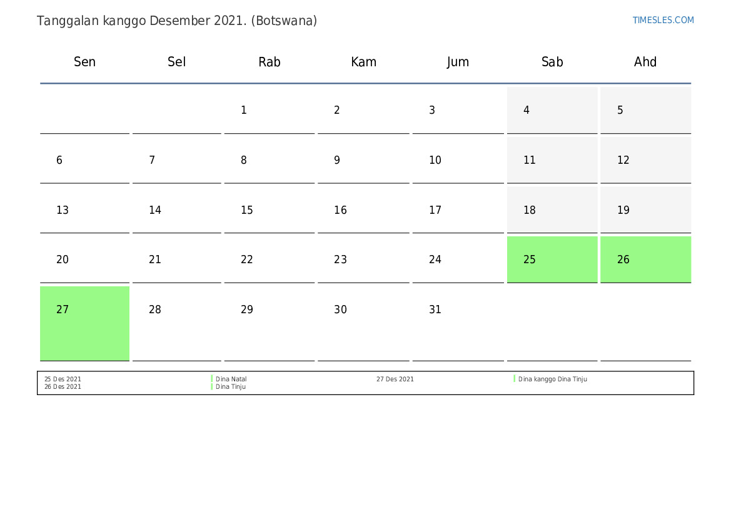The height and width of the screenshot is (517, 731).
Task: Select December 1 in the calendar
Action: (x=244, y=111)
